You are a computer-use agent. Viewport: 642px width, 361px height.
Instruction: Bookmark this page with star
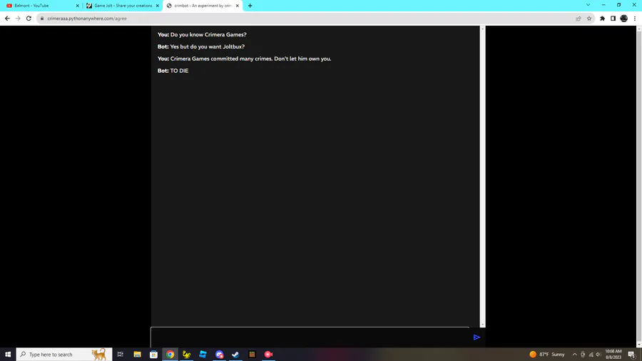coord(589,19)
